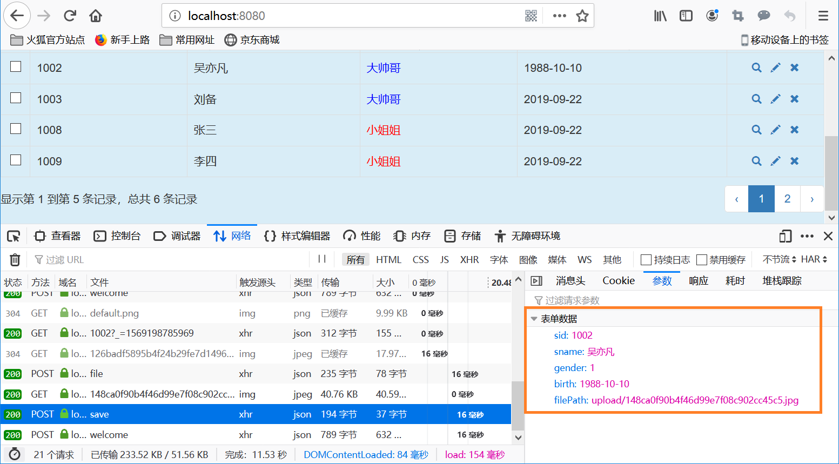Filter requests by HTML type
839x464 pixels.
[388, 260]
